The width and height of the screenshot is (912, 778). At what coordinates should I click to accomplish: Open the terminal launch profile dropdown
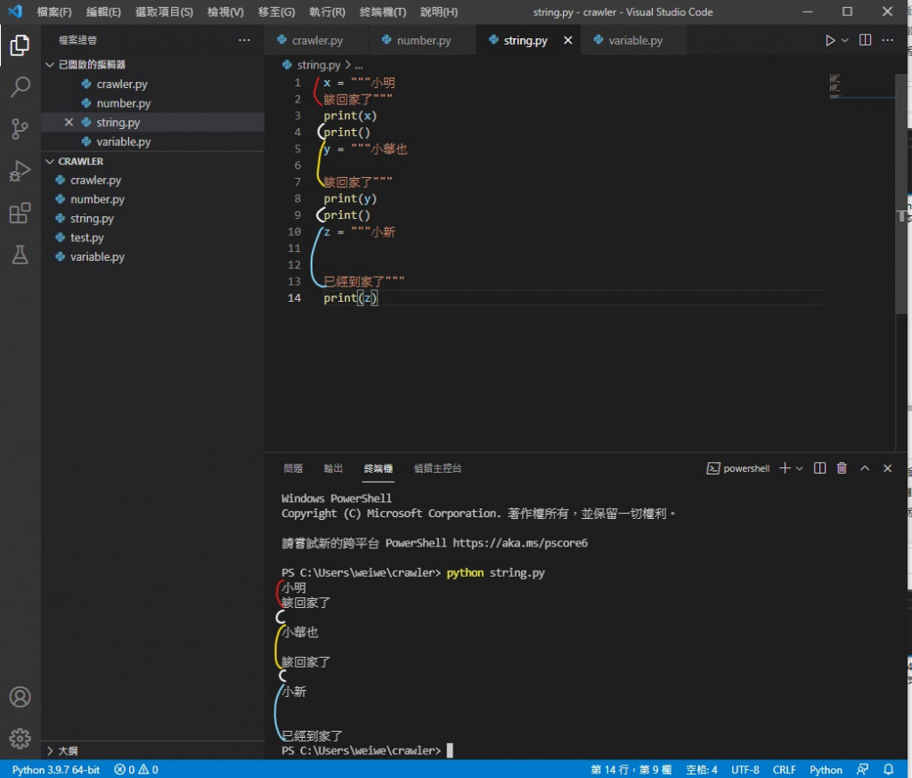click(799, 468)
